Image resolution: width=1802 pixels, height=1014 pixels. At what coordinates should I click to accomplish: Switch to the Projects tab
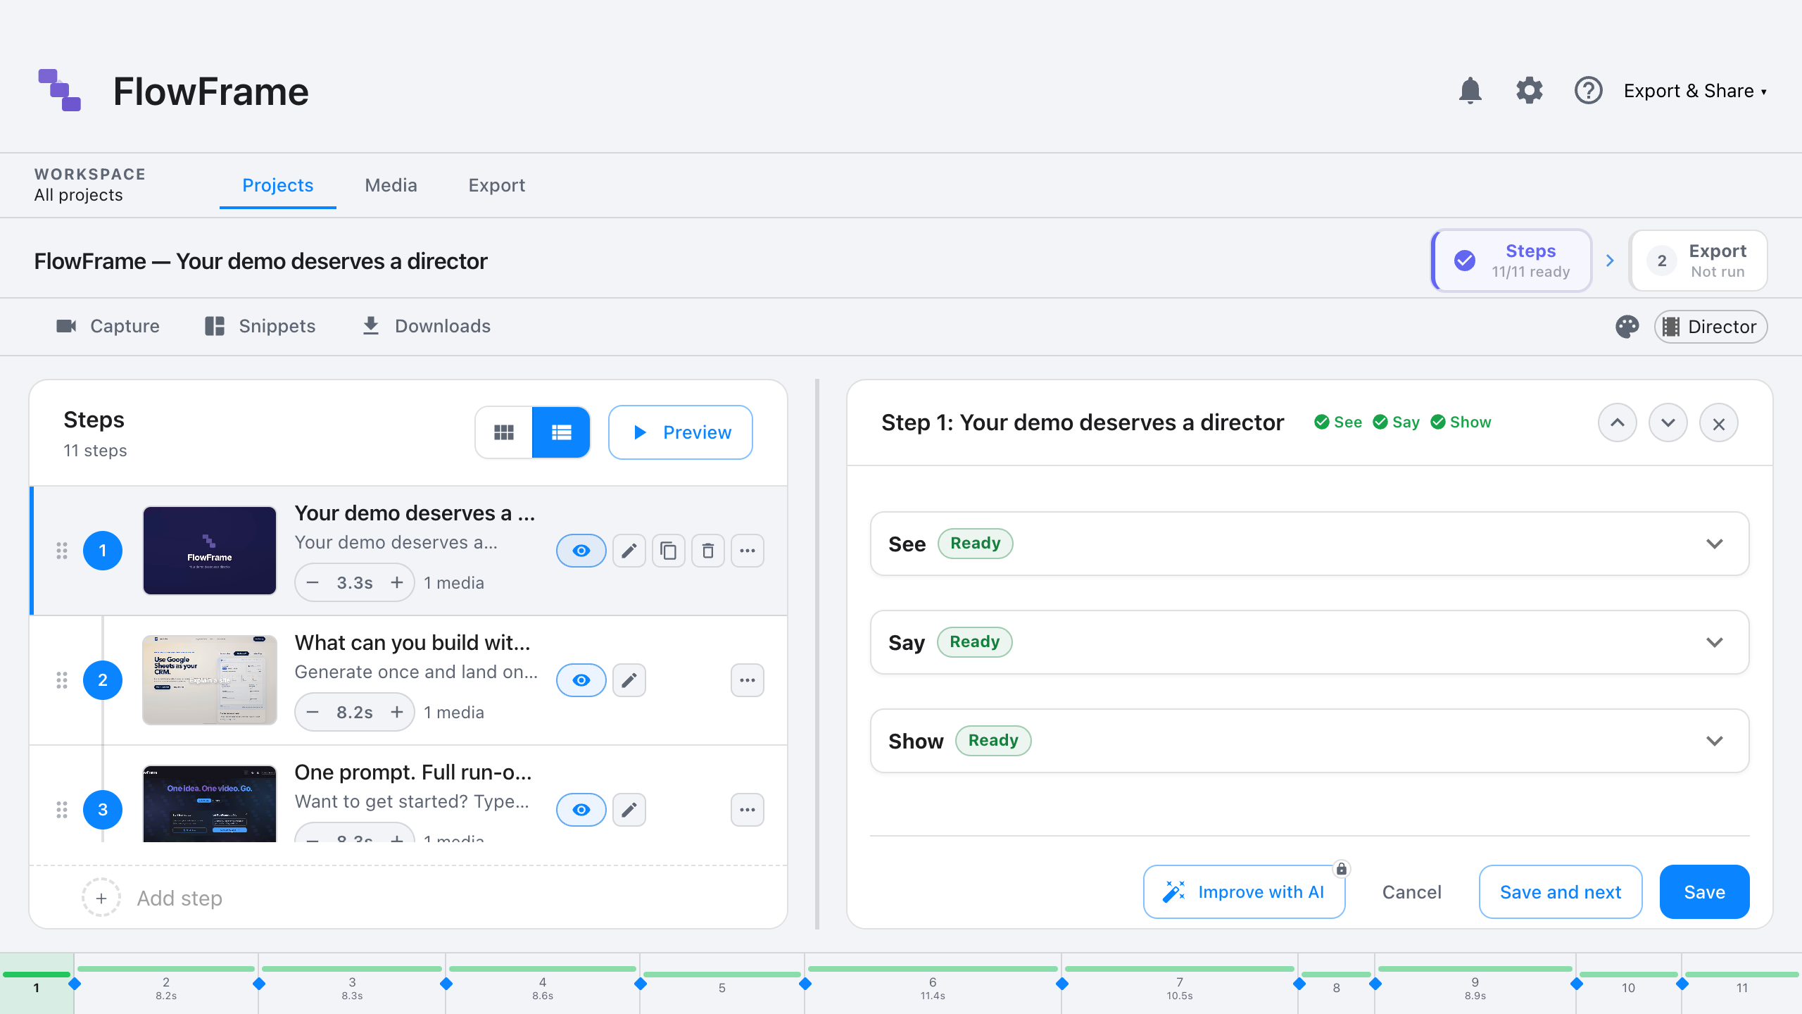point(278,185)
